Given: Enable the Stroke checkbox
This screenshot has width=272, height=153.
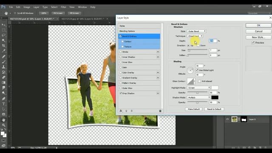Looking at the screenshot, I should [121, 52].
